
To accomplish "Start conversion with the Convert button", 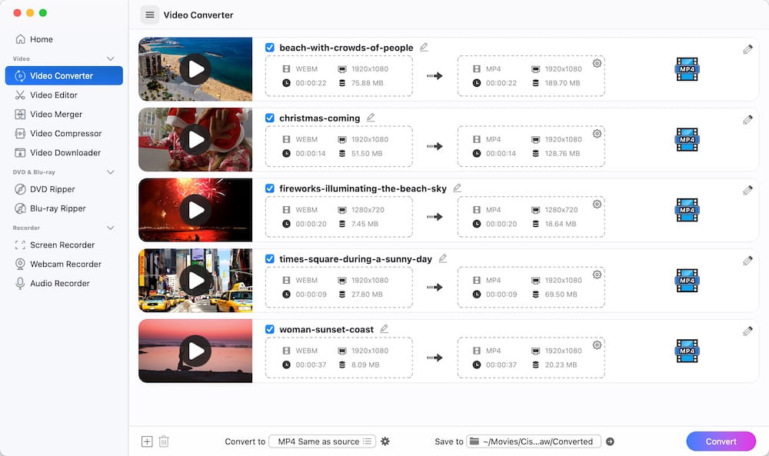I will pyautogui.click(x=721, y=441).
